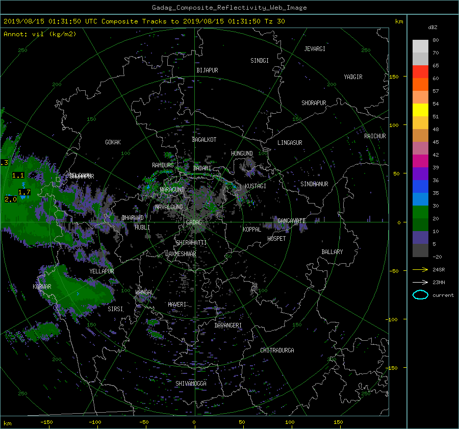Image resolution: width=459 pixels, height=429 pixels.
Task: Click the SINDGI label
Action: 260,61
